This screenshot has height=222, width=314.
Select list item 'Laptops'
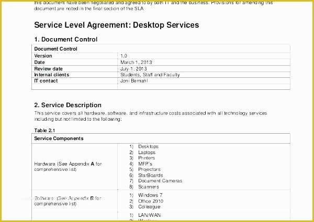coord(147,153)
